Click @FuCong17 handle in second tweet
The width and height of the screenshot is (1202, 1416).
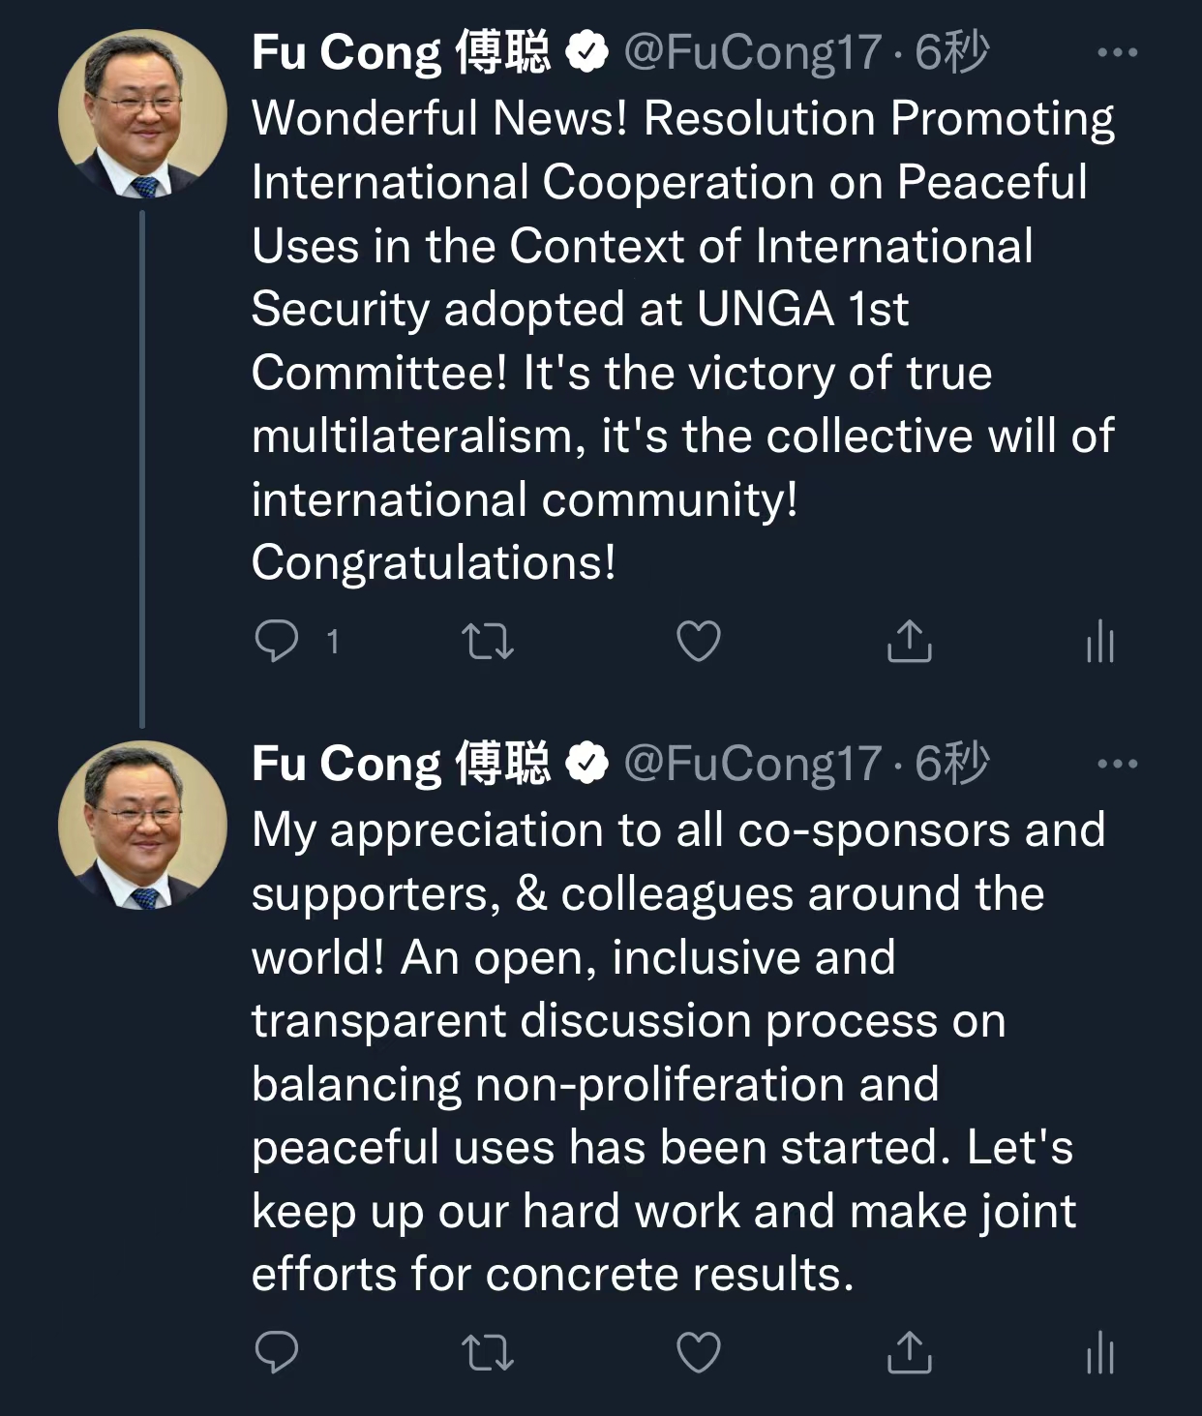pos(753,764)
